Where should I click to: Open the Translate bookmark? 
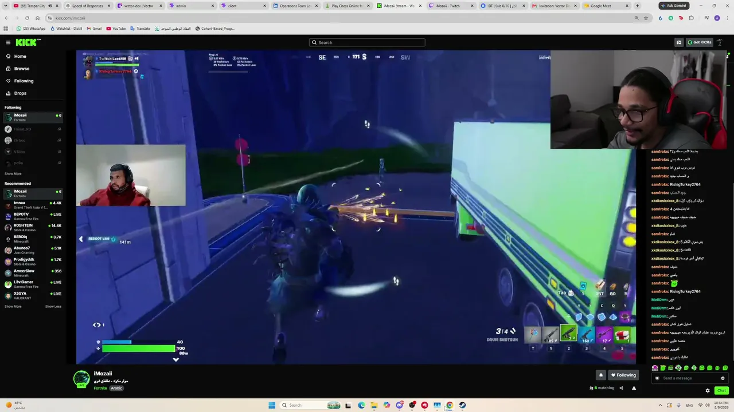[x=140, y=29]
